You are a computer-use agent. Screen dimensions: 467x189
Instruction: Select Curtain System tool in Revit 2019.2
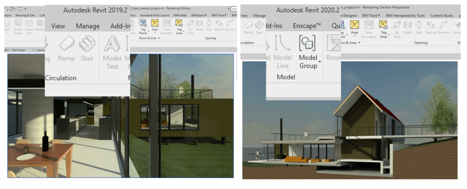(18, 26)
